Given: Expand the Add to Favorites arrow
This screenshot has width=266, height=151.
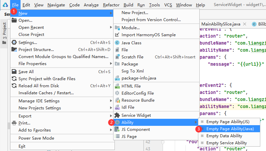Looking at the screenshot, I should pos(111,130).
